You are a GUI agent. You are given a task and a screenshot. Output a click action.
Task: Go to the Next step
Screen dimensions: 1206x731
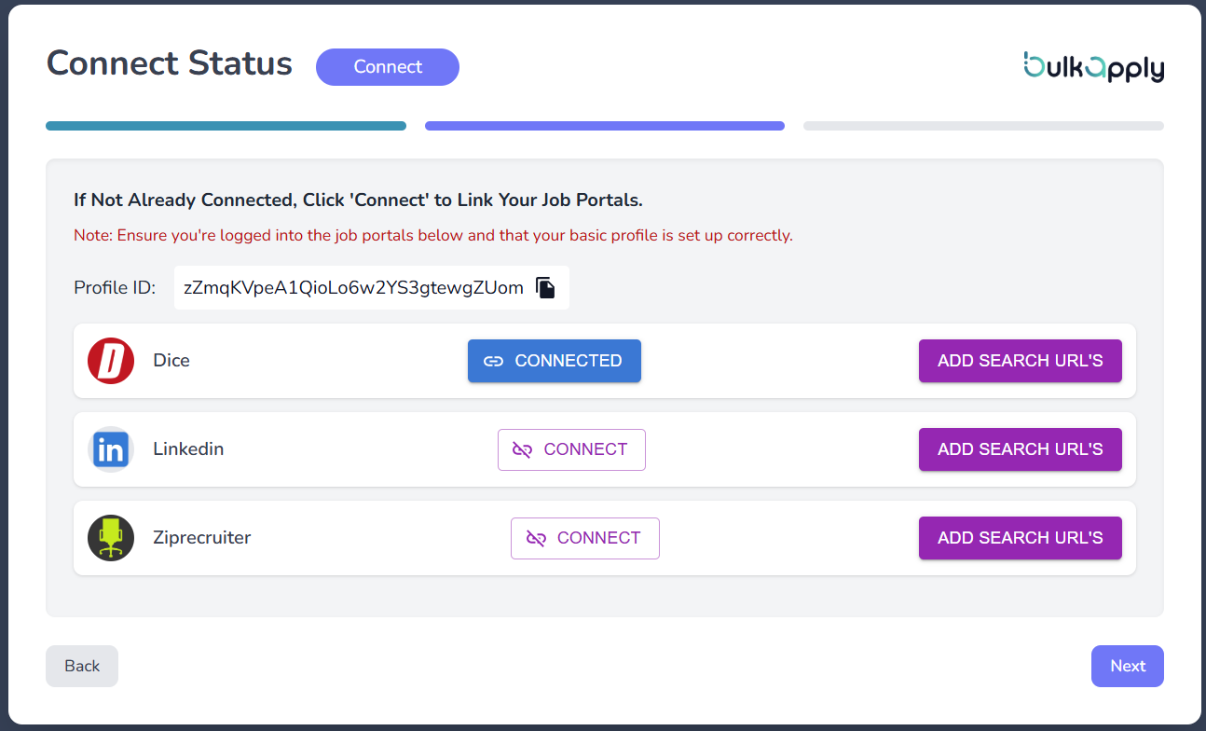tap(1127, 666)
